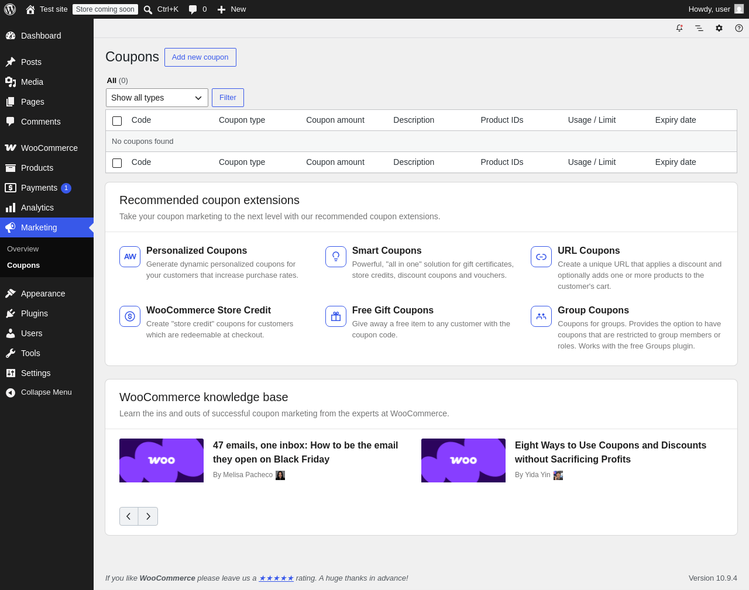Click the Add new coupon button
The width and height of the screenshot is (749, 590).
[200, 57]
